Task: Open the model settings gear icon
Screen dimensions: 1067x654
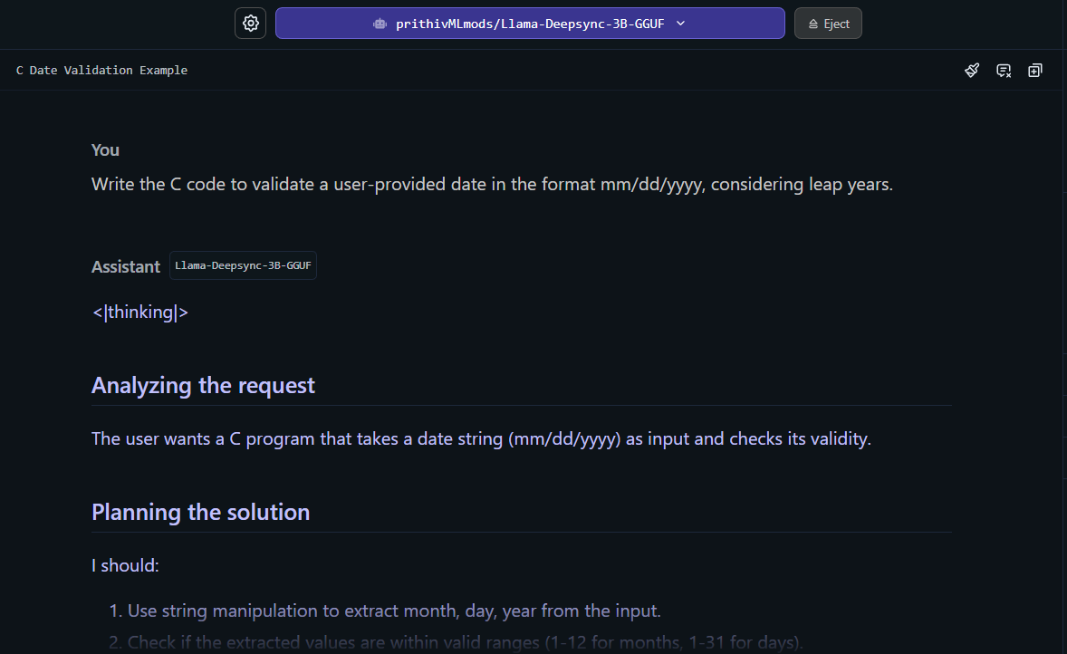Action: [251, 24]
